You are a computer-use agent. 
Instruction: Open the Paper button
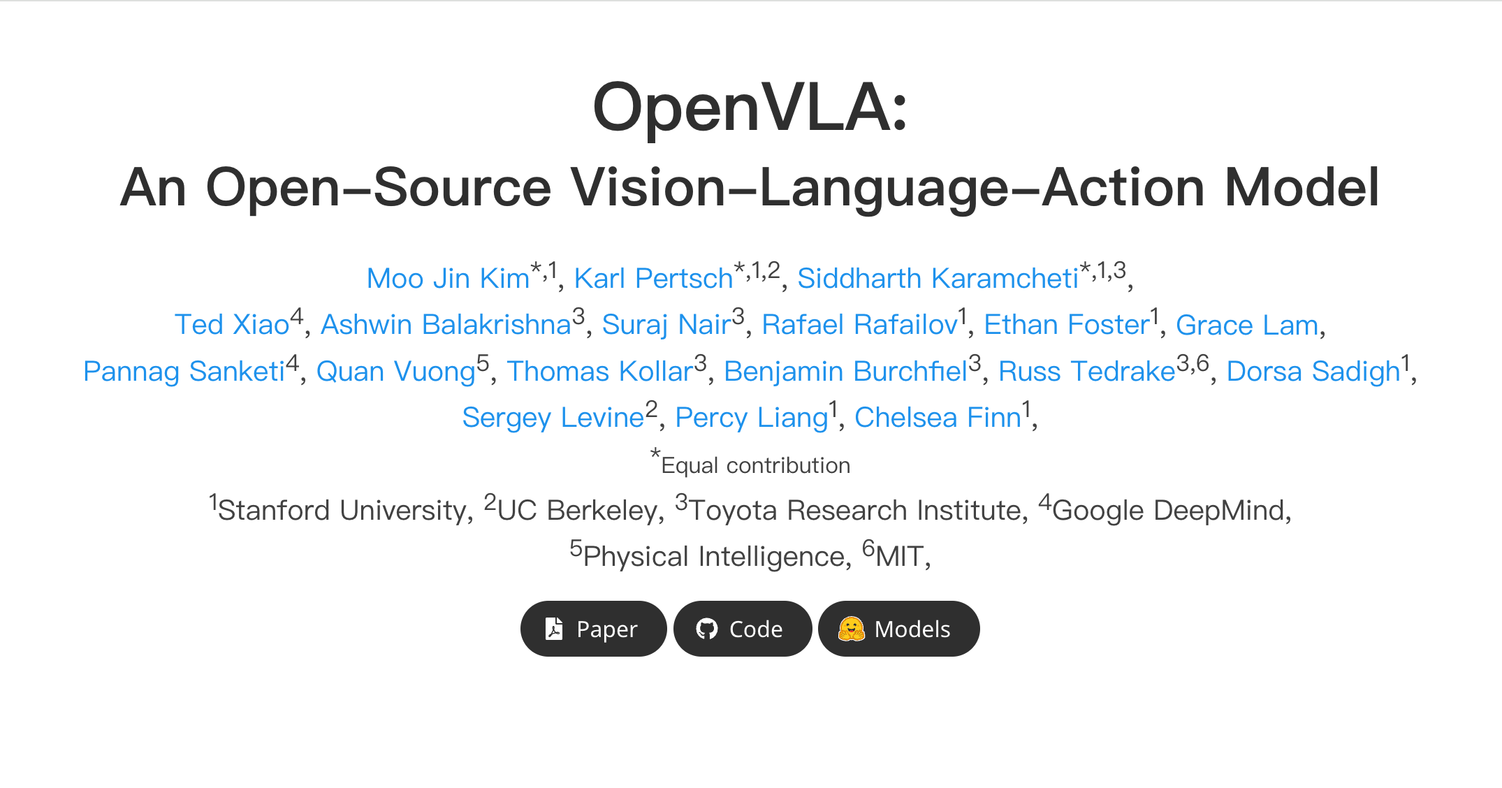click(593, 629)
